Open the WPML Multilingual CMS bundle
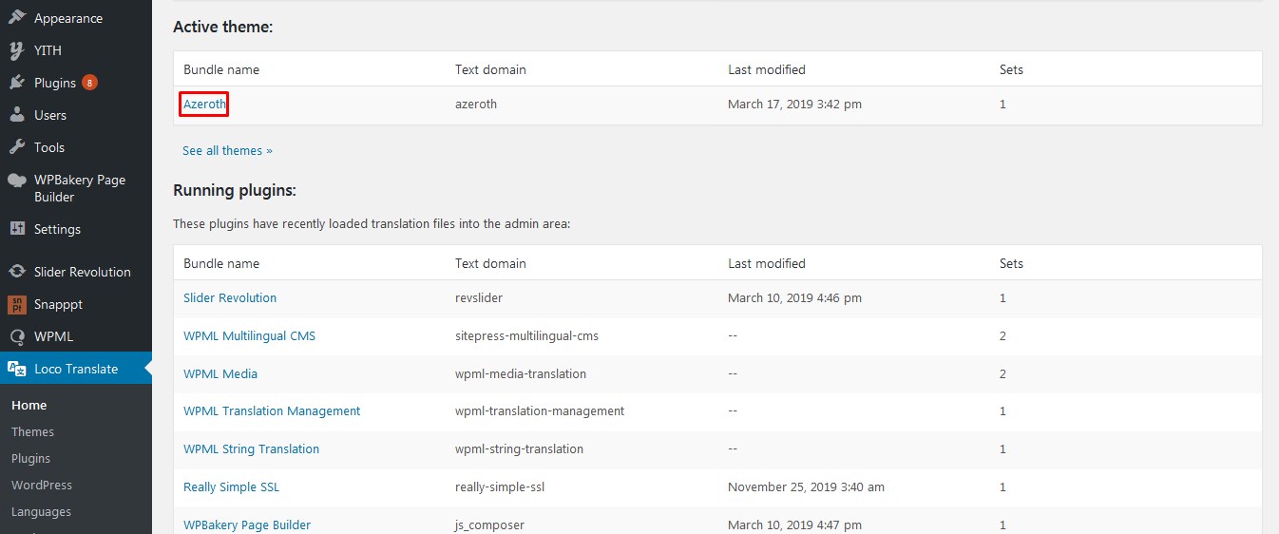 click(249, 335)
